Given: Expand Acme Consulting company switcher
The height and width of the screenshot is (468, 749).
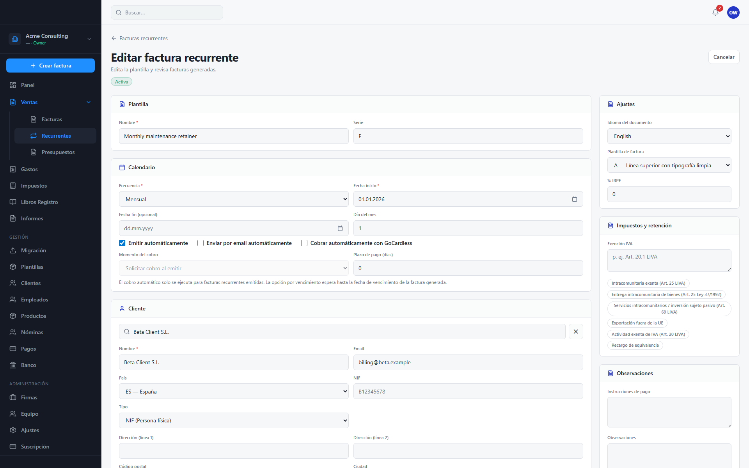Looking at the screenshot, I should point(51,39).
